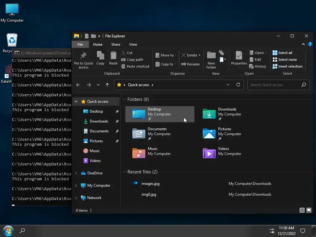Click Select none in ribbon
The image size is (316, 237).
(x=285, y=60)
